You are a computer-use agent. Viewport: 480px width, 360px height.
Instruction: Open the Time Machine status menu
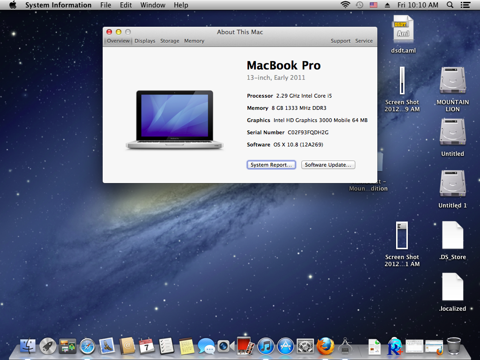[360, 5]
